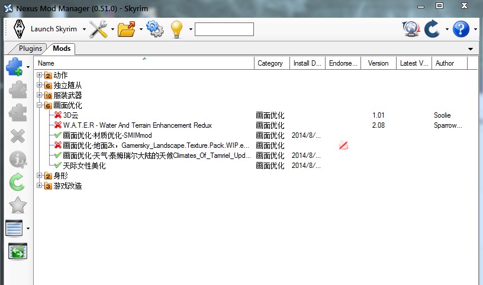Image resolution: width=483 pixels, height=285 pixels.
Task: Select the 独立随从 folder icon
Action: point(48,85)
